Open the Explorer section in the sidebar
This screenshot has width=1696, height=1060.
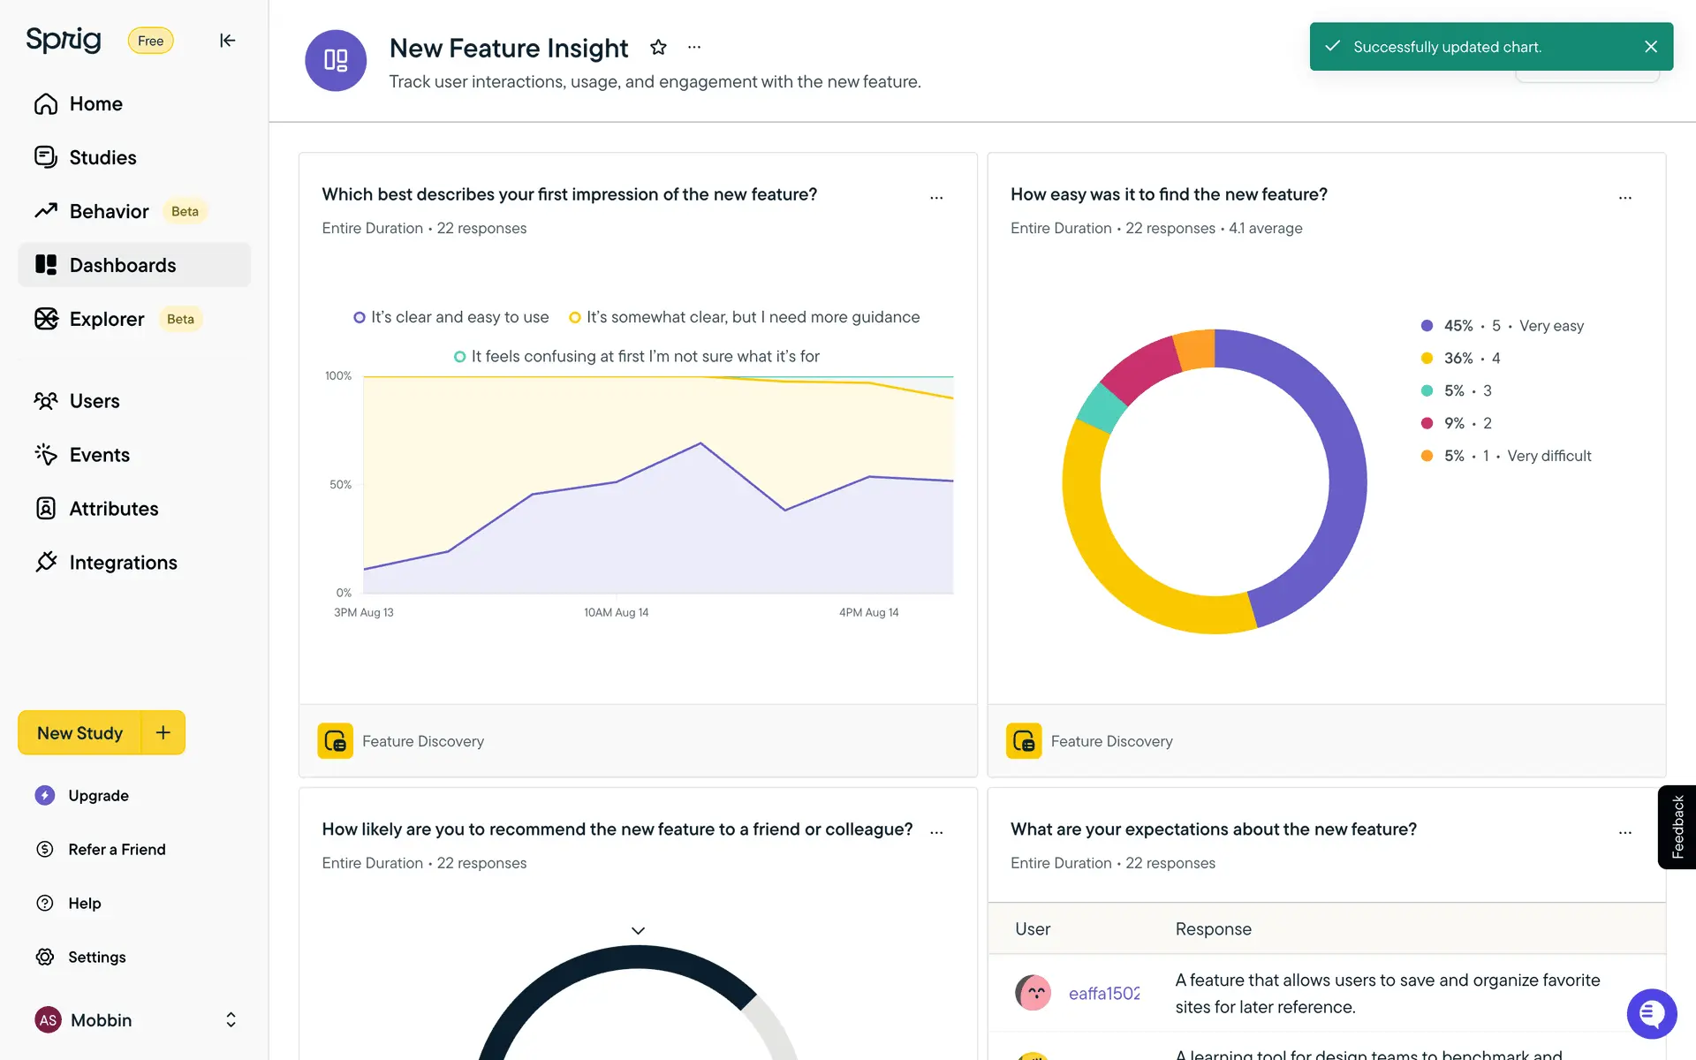106,320
